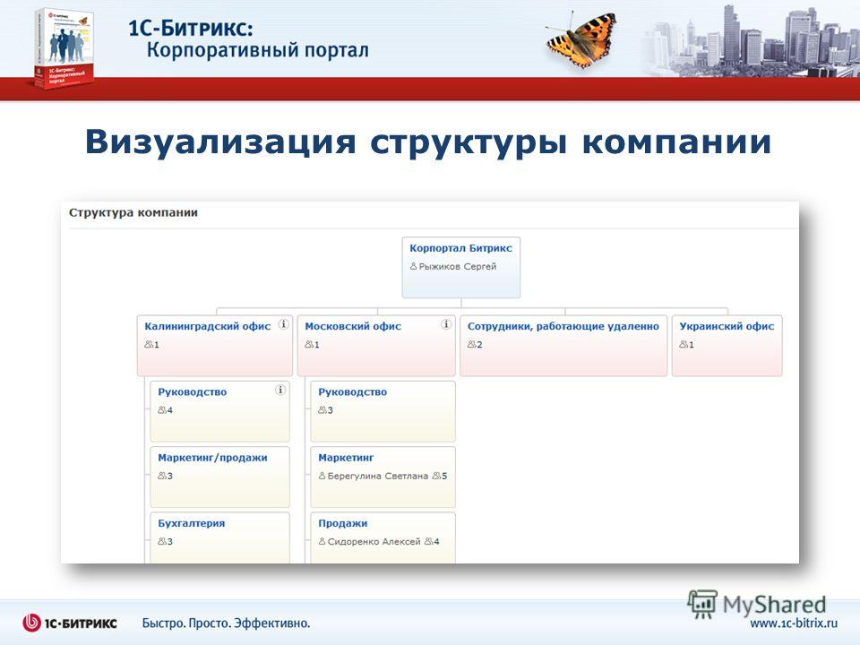Open the Корпортал Битрикс department
The width and height of the screenshot is (860, 645).
point(460,248)
